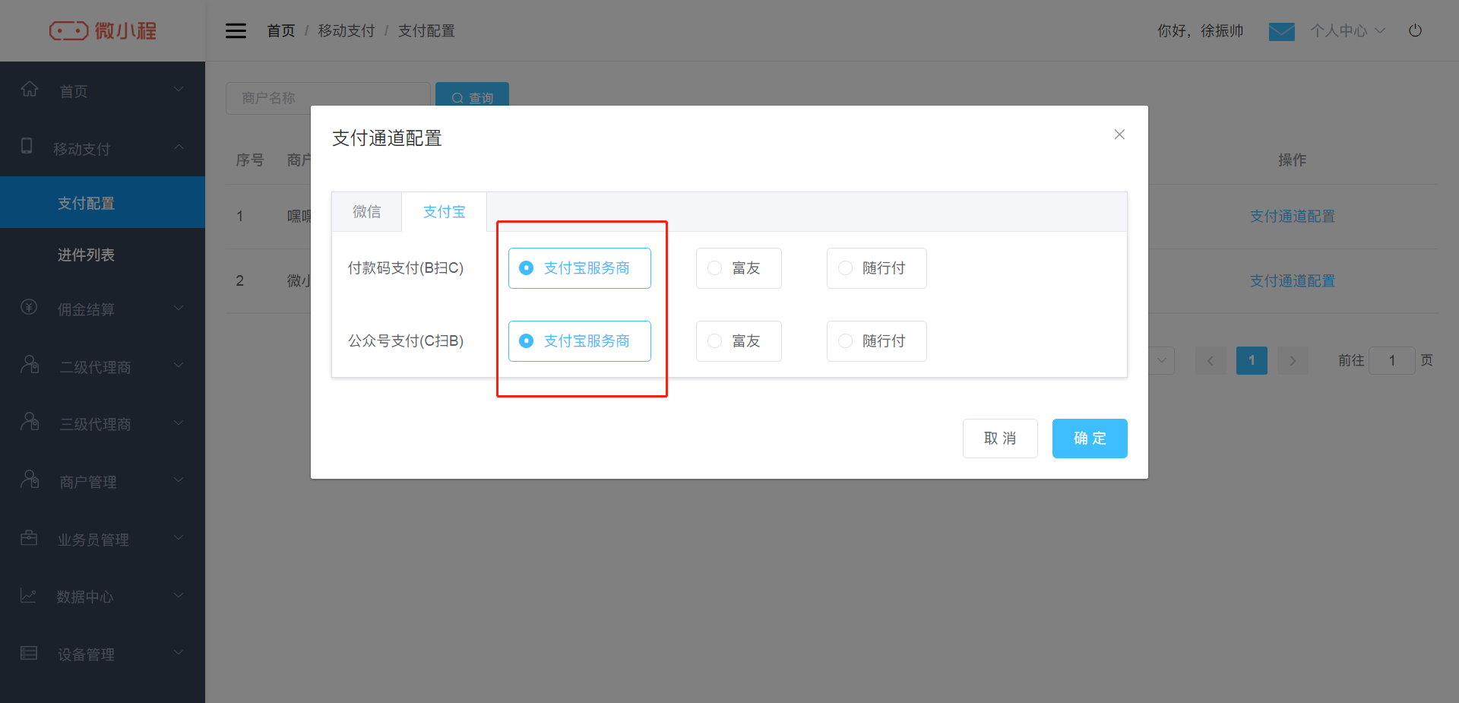Click the list icon for 设备管理
The width and height of the screenshot is (1459, 703).
point(29,653)
